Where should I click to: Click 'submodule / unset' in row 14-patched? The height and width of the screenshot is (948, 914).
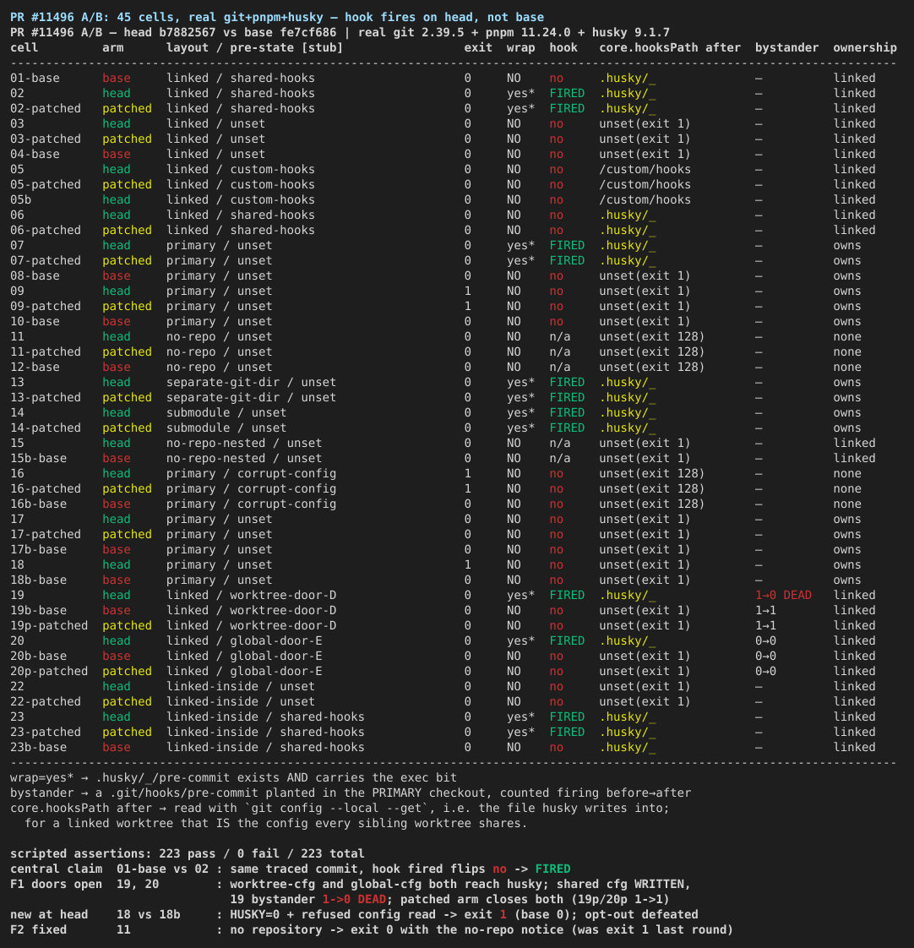[x=226, y=428]
